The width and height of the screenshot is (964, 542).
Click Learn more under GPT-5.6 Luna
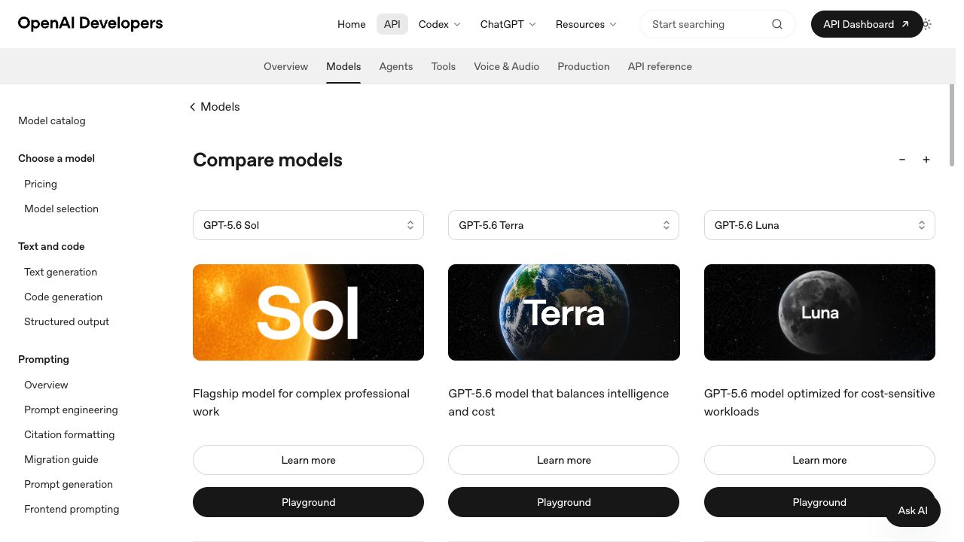819,460
